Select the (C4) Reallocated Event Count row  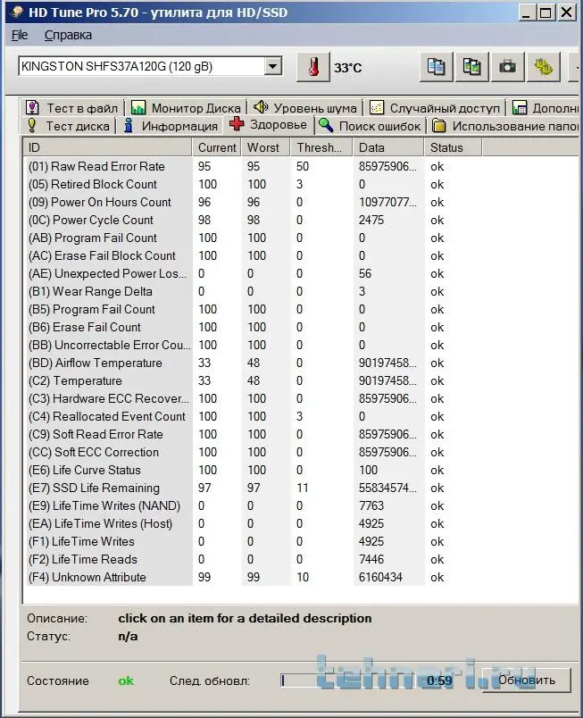300,416
